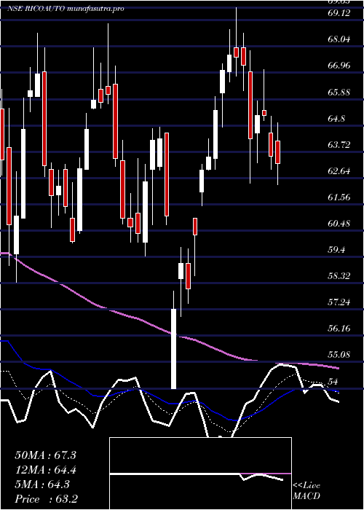Screen dimensions: 364x510
Task: Select the 58.32 price axis label
Action: 339,276
